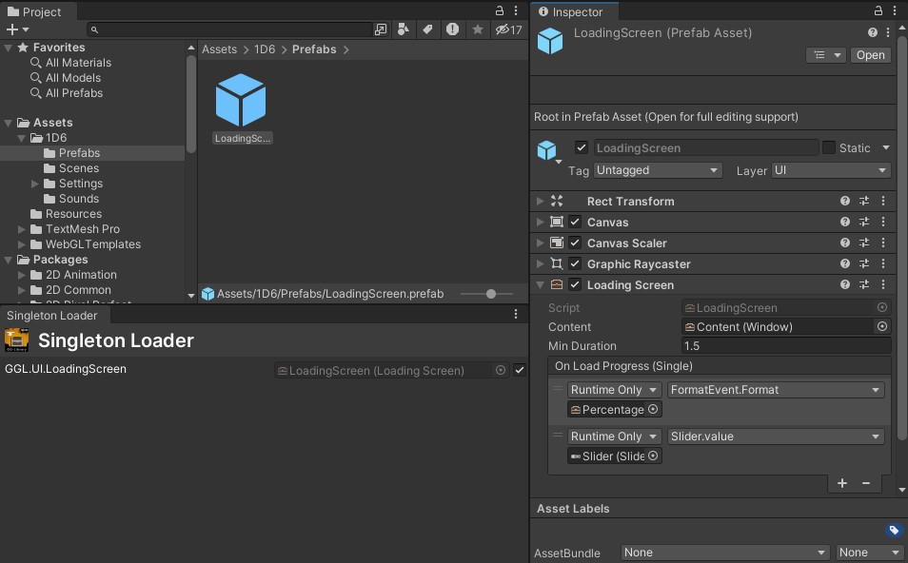Click the icon size slider in Project panel
Image resolution: width=908 pixels, height=563 pixels.
pos(487,294)
